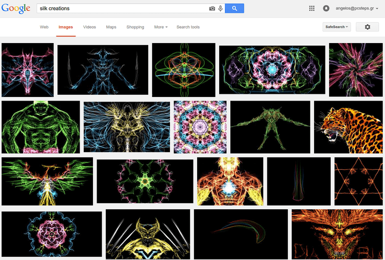
Task: Select the Images tab
Action: click(66, 27)
